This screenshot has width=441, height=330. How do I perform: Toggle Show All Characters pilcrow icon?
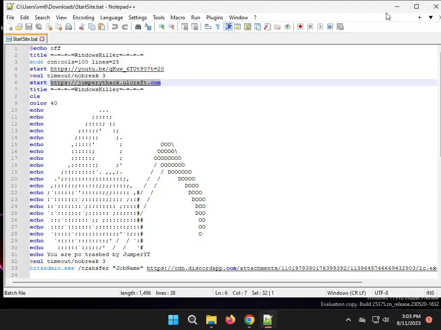(217, 27)
